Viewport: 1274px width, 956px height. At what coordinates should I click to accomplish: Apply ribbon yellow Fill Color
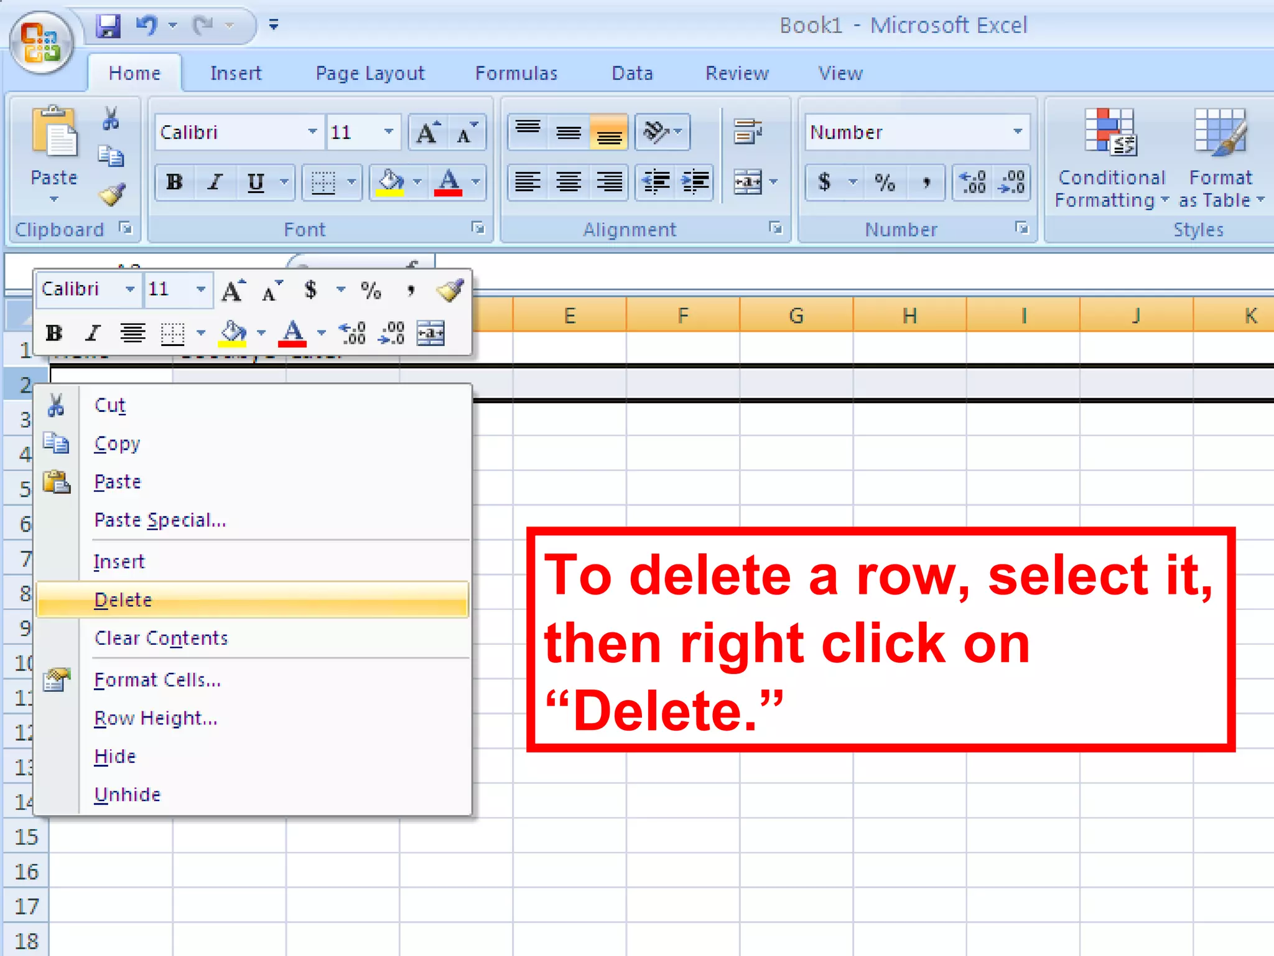tap(390, 182)
